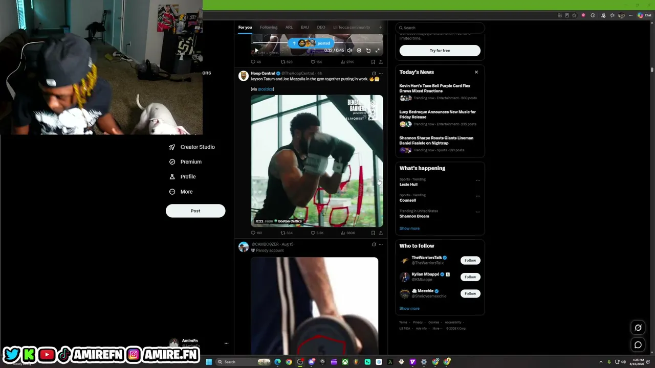Open the Lil Tecca community tab
Screen dimensions: 655x368
(352, 27)
